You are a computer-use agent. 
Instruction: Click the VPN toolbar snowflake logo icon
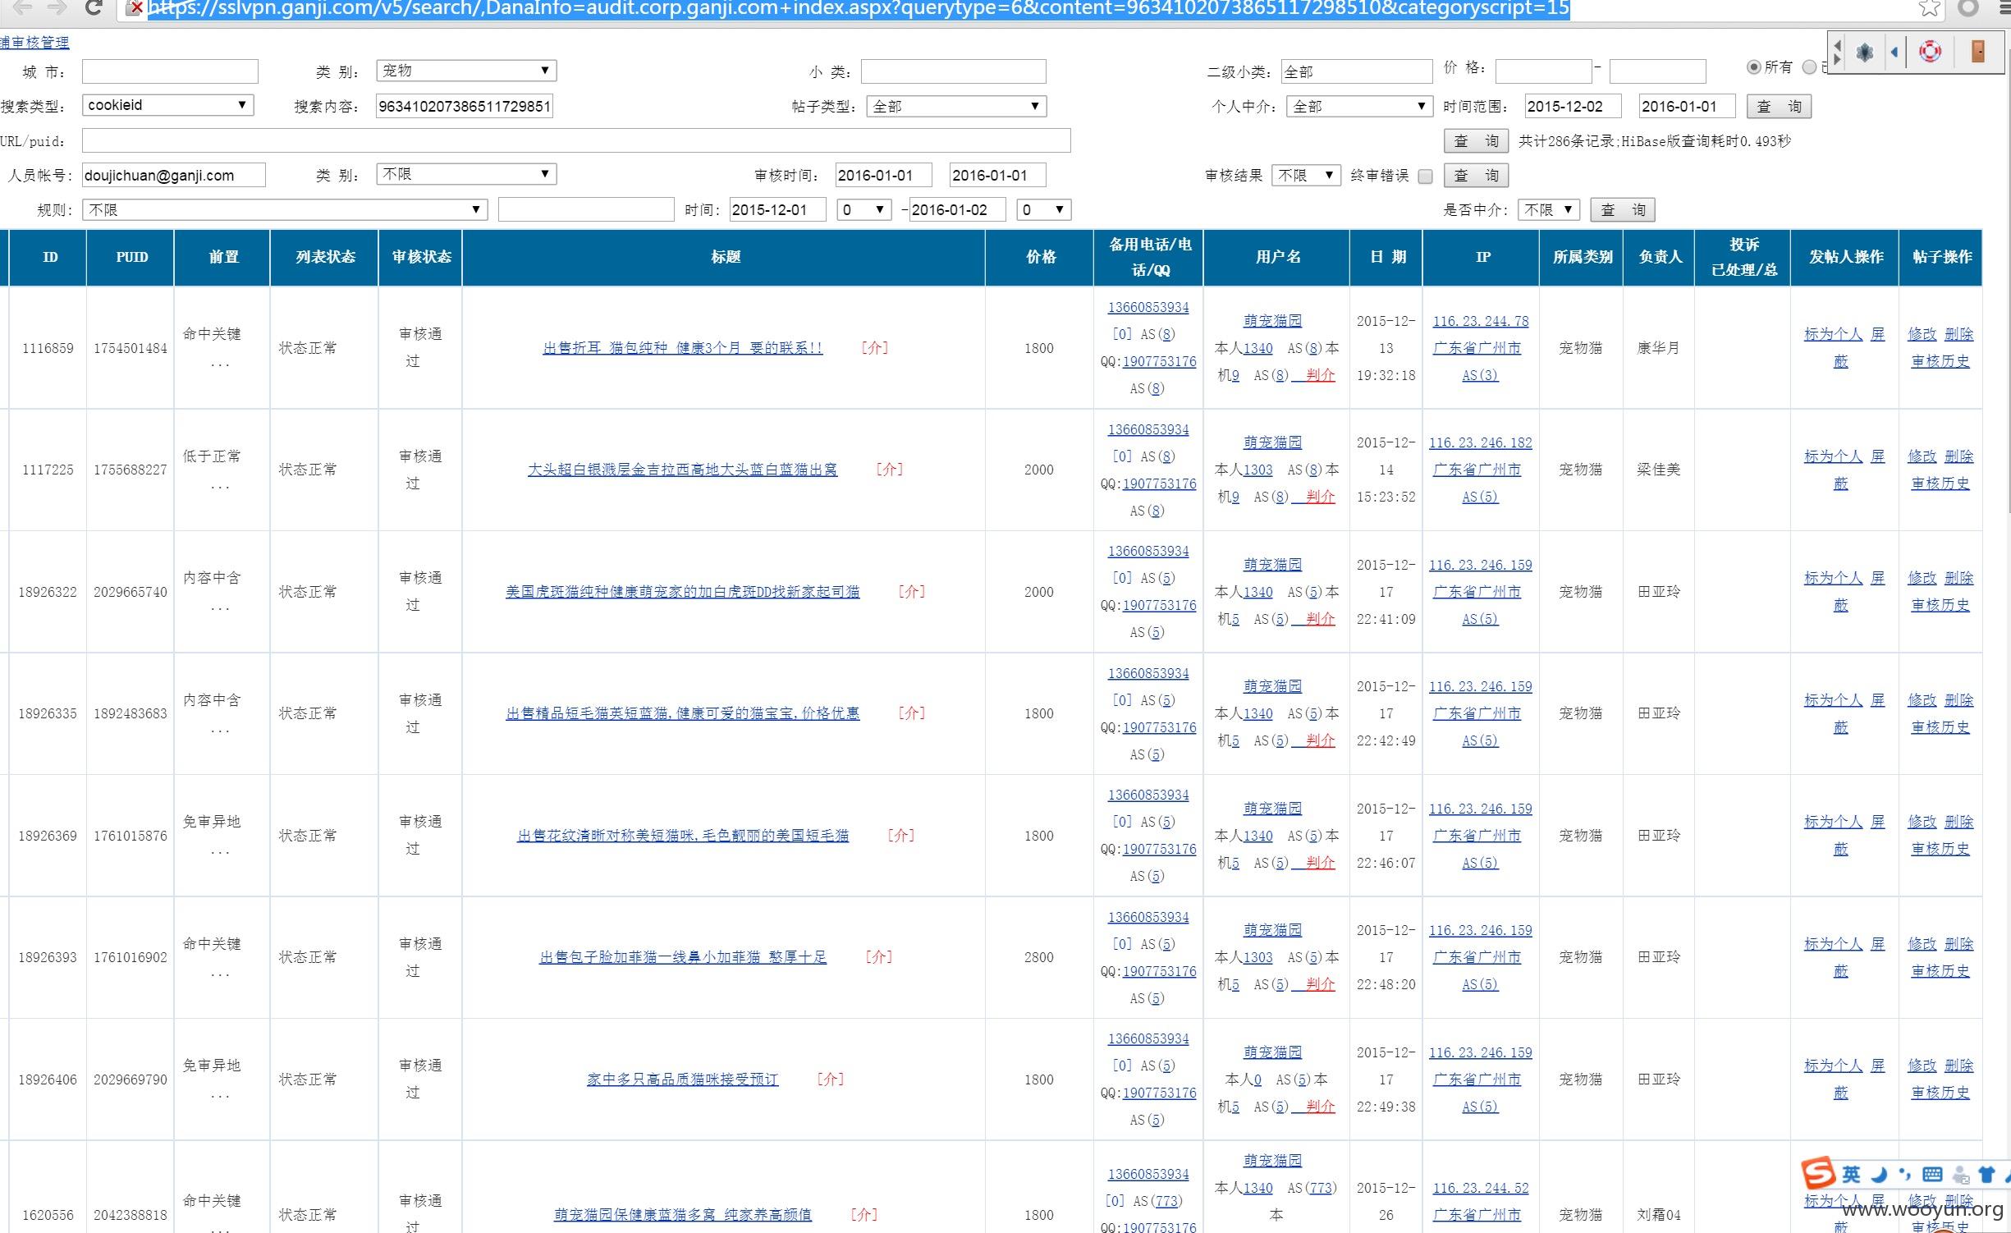[x=1865, y=53]
